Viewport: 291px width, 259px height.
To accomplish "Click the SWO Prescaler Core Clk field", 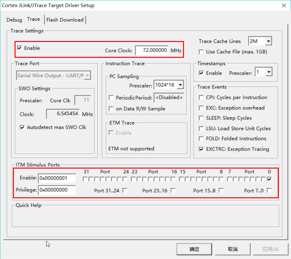I will [x=83, y=100].
